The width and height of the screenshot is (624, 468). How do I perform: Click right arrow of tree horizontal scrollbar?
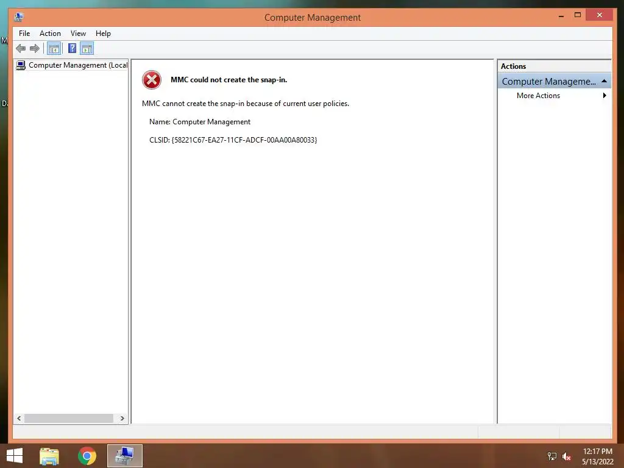(x=122, y=418)
